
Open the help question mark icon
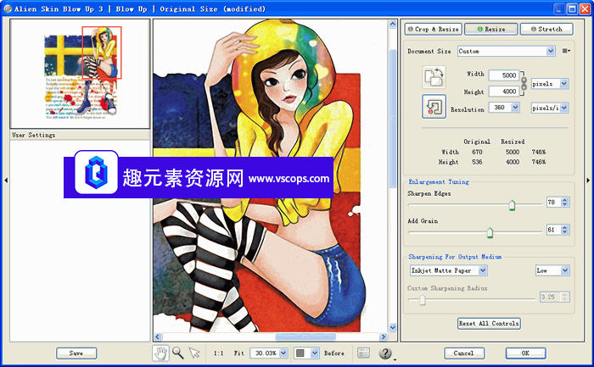(385, 353)
